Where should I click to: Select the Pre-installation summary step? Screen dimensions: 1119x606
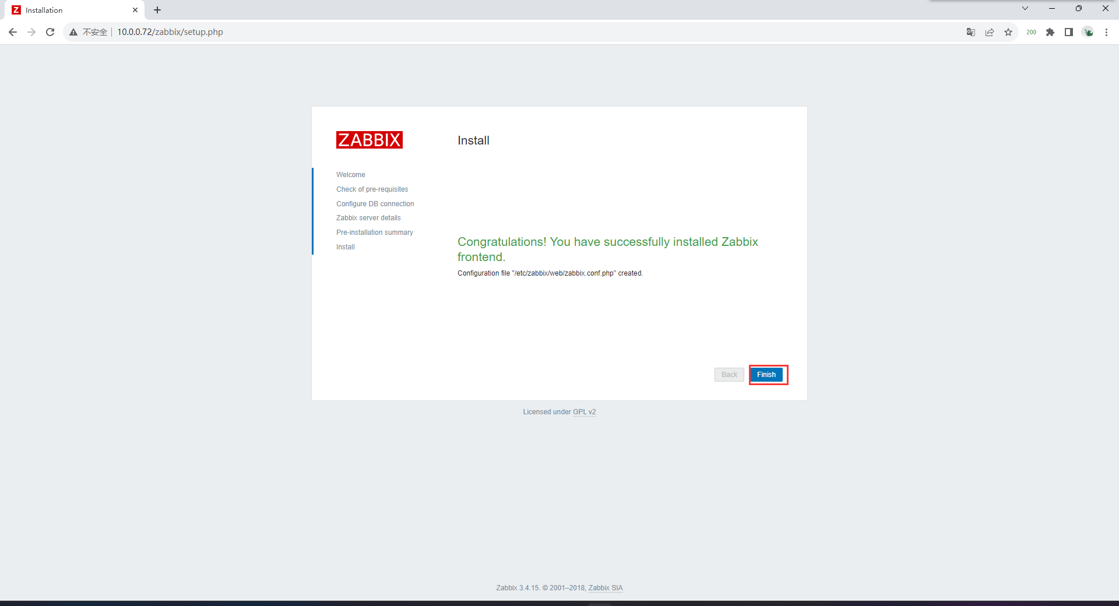click(374, 232)
